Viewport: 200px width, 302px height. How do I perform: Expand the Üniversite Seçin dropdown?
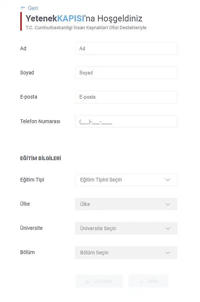click(x=126, y=228)
